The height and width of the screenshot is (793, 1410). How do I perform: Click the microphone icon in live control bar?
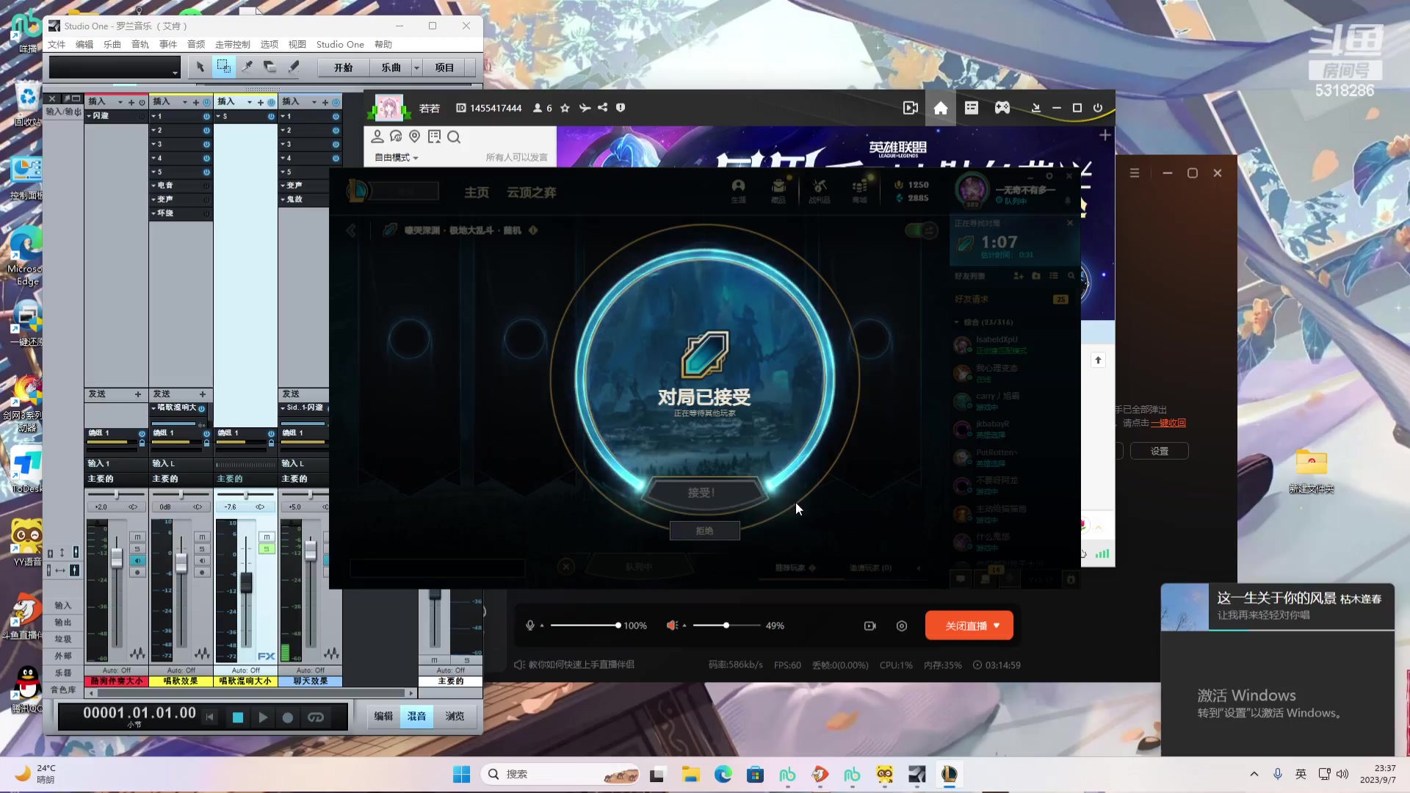point(530,626)
